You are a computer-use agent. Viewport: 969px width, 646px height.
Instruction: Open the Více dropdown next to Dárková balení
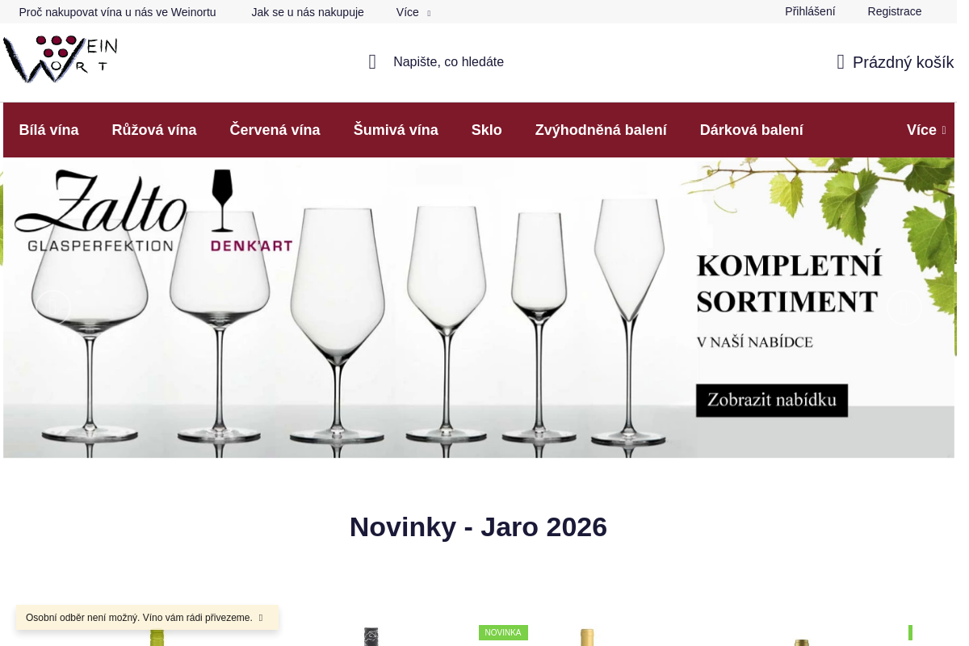(x=926, y=129)
